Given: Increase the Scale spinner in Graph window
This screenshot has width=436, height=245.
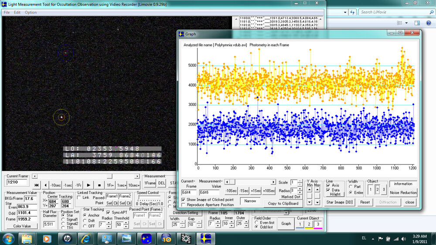Looking at the screenshot, I should coord(300,180).
